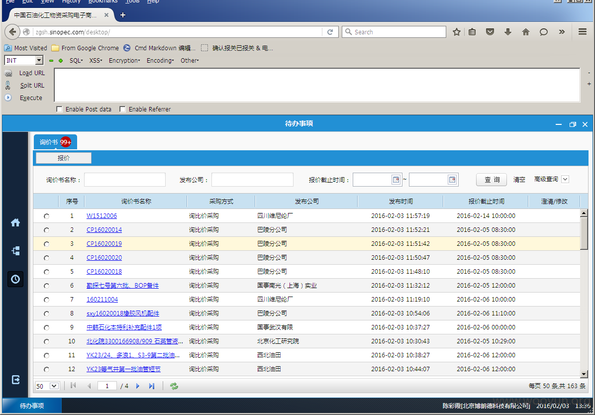Open the downloads arrow icon
This screenshot has height=415, width=595.
pyautogui.click(x=508, y=32)
